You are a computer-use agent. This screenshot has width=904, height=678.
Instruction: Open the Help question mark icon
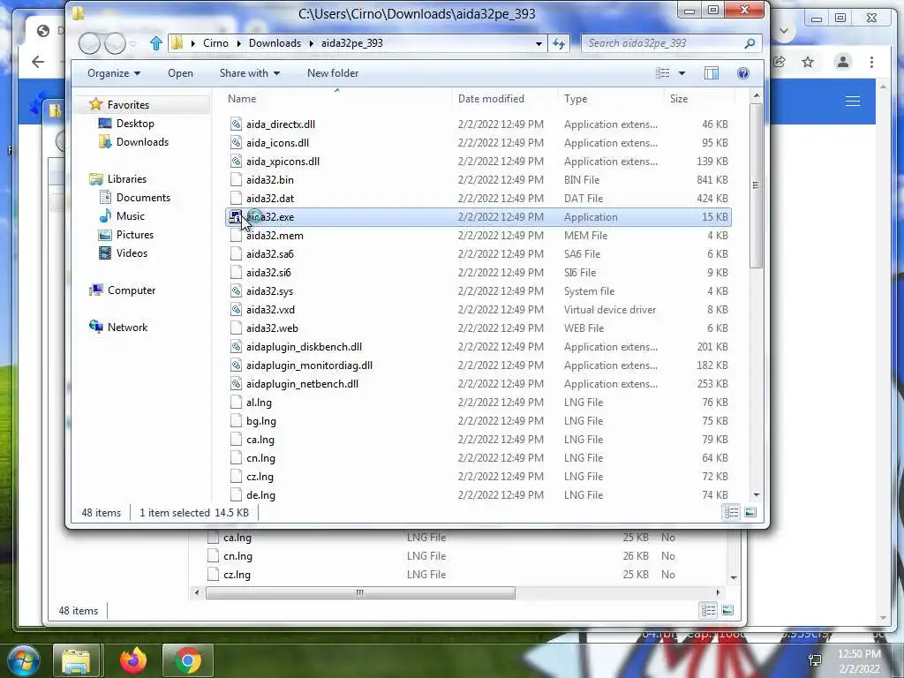[743, 73]
